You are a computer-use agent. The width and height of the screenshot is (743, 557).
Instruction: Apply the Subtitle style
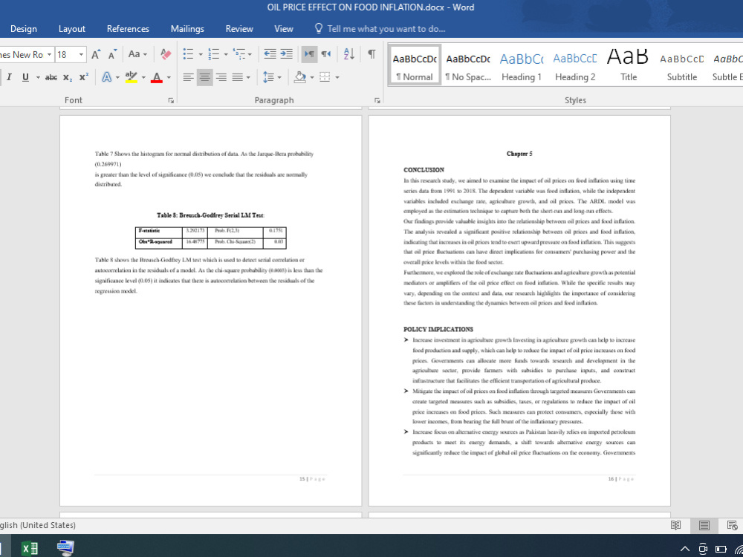point(682,65)
